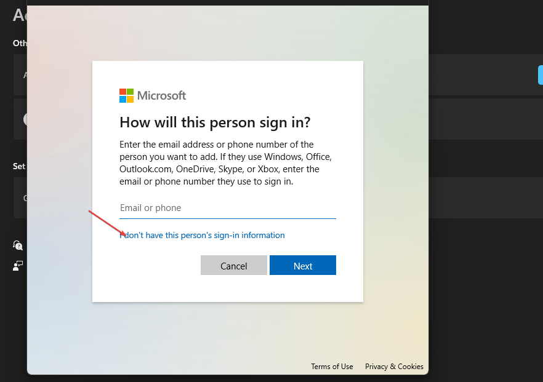Focus the Email or phone field
543x382 pixels.
click(227, 208)
